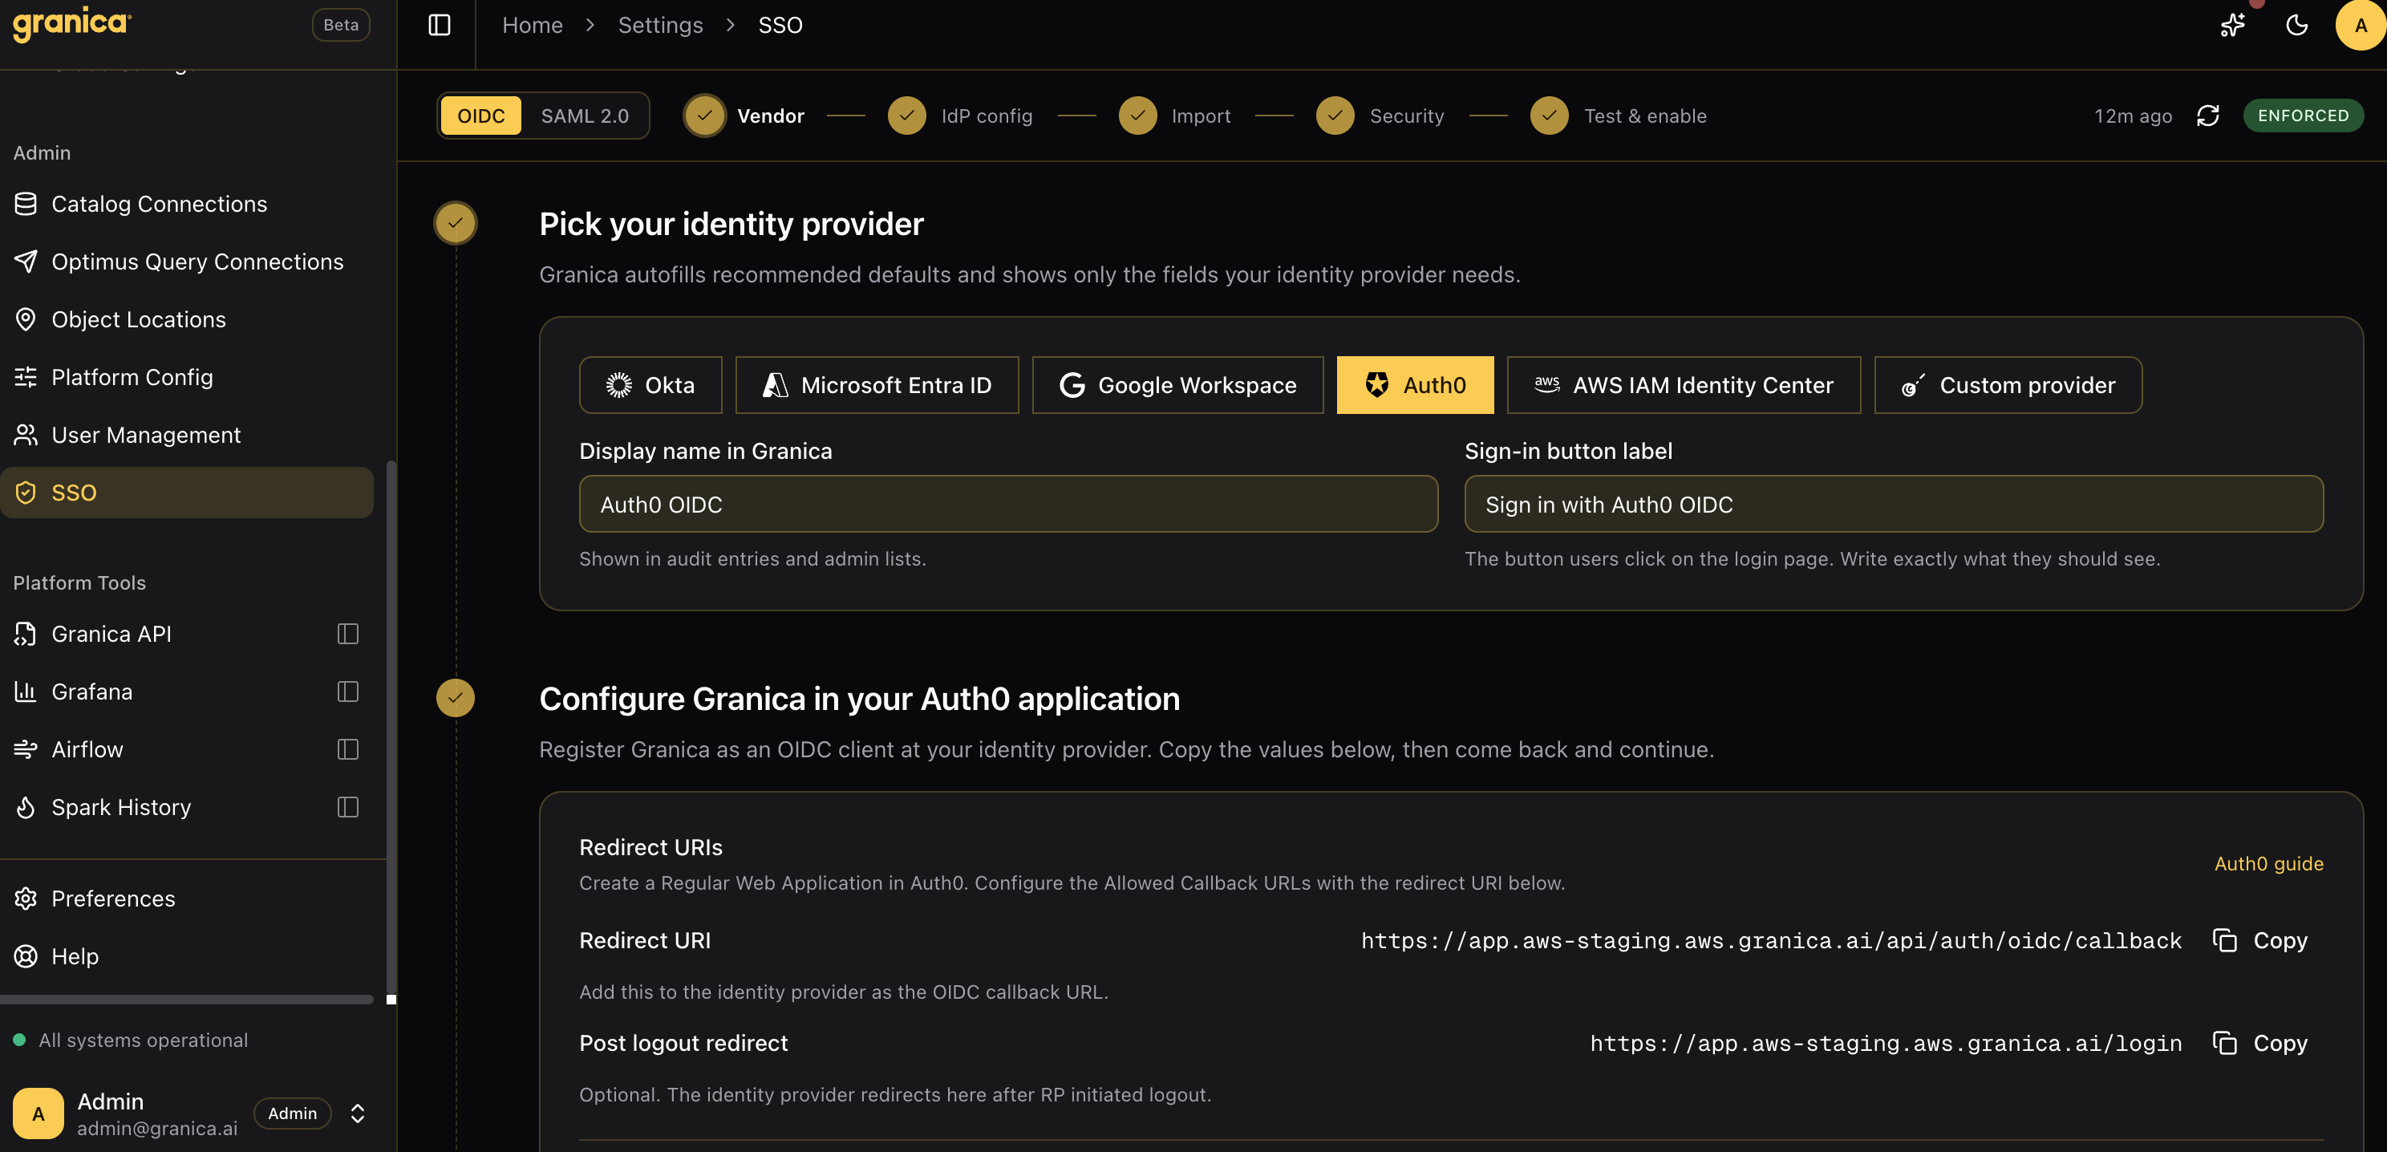The image size is (2387, 1152).
Task: Open the AI sparkle assistant icon
Action: tap(2232, 25)
